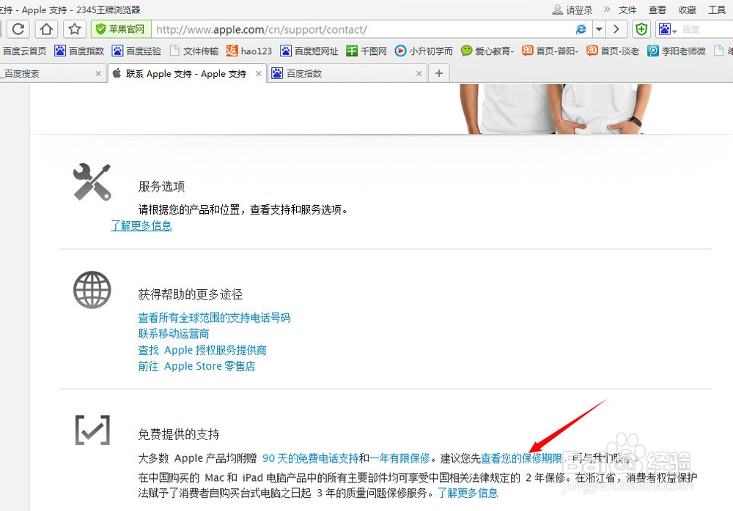Open the 百度指数 bookmark in the bookmarks bar

[x=79, y=51]
